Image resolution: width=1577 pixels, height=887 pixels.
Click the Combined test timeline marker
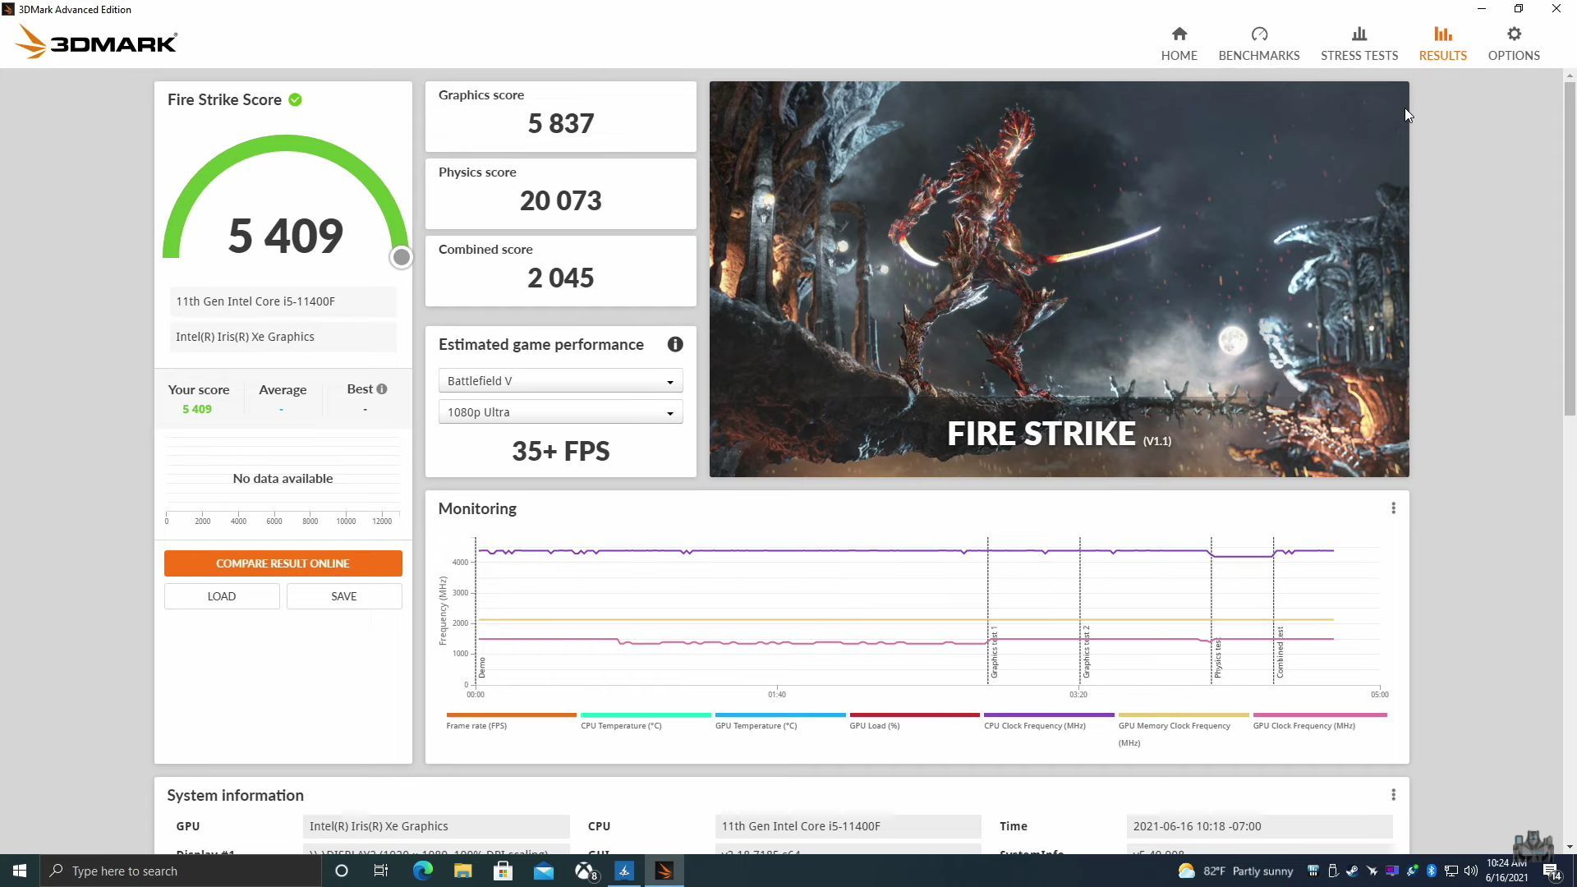click(x=1279, y=652)
